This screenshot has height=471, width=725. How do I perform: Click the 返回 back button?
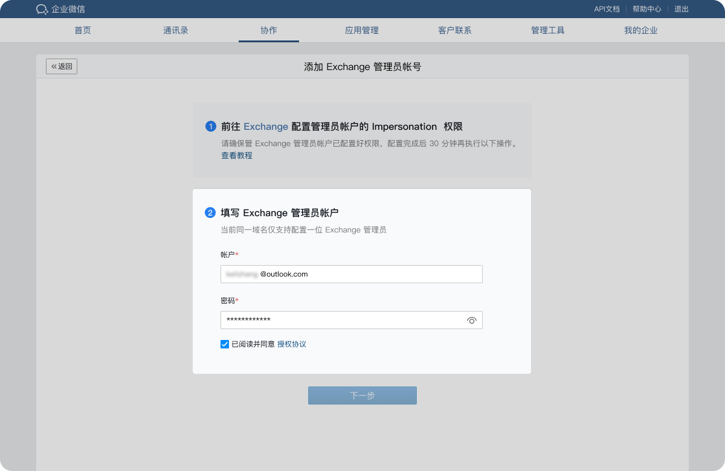pos(62,66)
